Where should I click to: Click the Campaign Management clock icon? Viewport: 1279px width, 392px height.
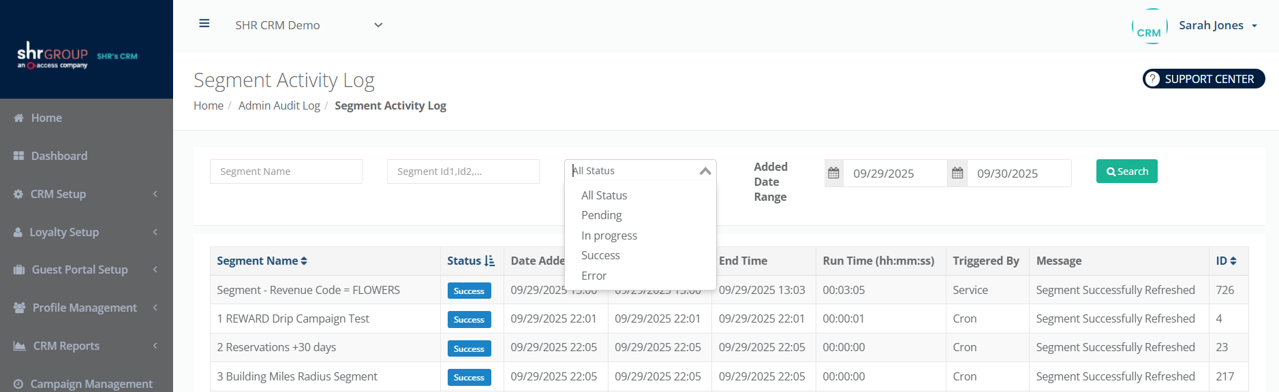click(18, 384)
